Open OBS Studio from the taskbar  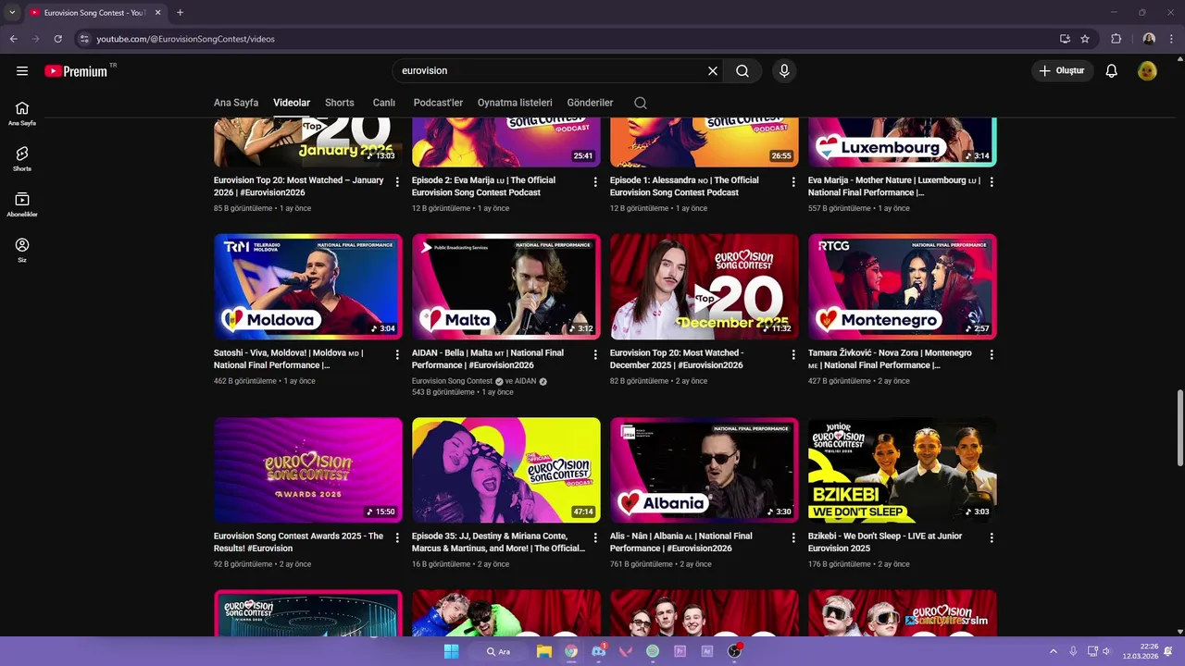(x=735, y=651)
